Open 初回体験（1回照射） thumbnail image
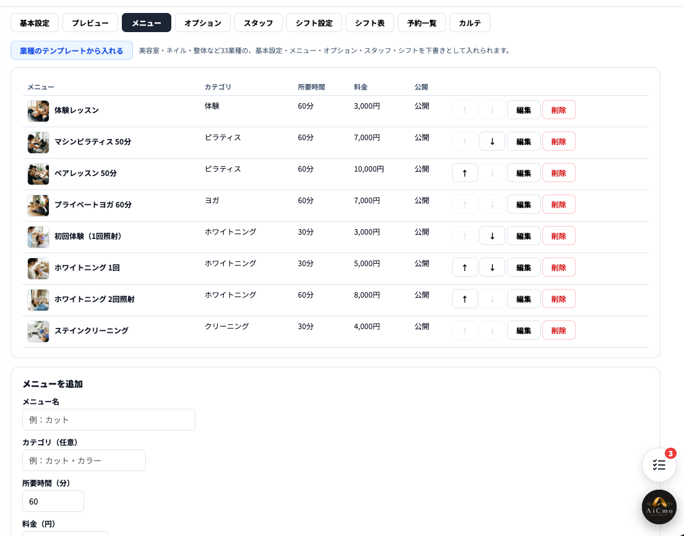The image size is (684, 536). click(38, 237)
